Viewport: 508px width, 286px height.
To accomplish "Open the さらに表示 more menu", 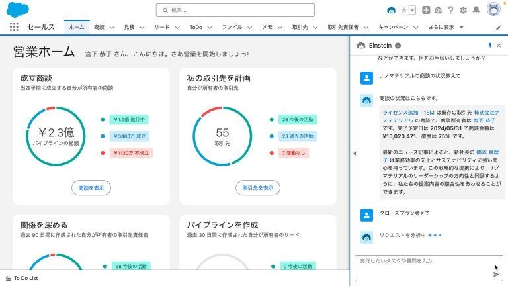I will tap(446, 27).
